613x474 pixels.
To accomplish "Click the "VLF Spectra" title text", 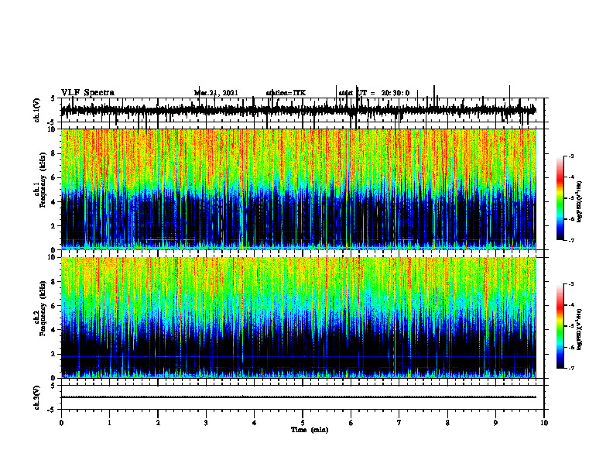I will [87, 92].
